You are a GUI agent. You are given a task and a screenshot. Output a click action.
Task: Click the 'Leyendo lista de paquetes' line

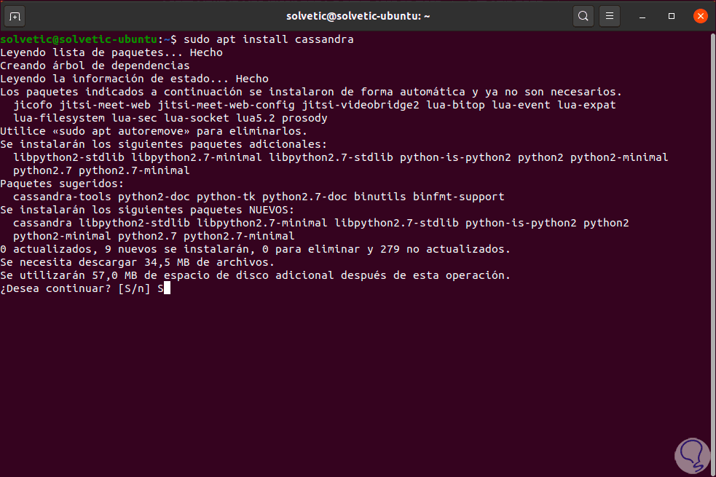click(x=111, y=52)
